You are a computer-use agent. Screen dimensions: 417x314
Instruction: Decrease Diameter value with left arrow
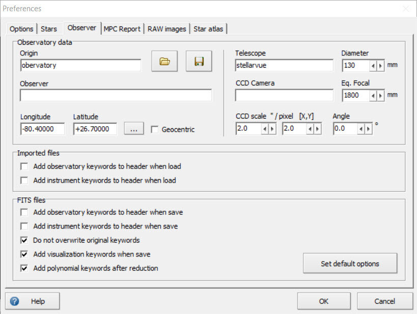[x=373, y=66]
